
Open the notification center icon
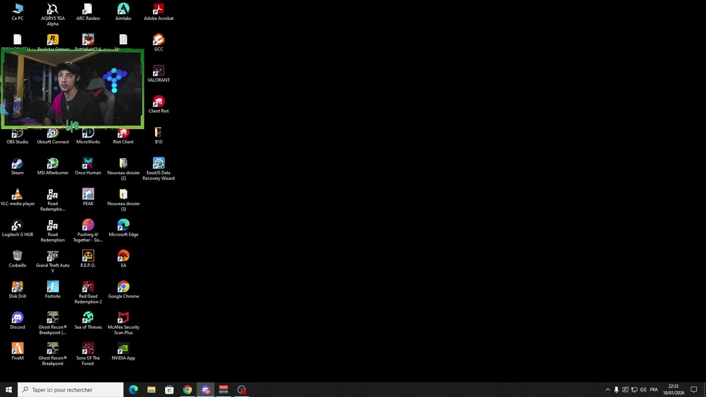coord(694,390)
